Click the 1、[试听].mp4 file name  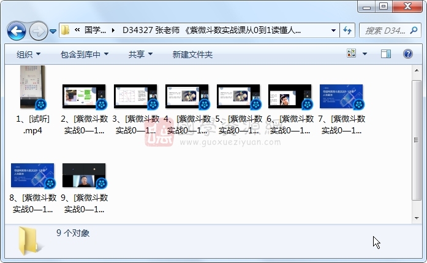[x=32, y=125]
